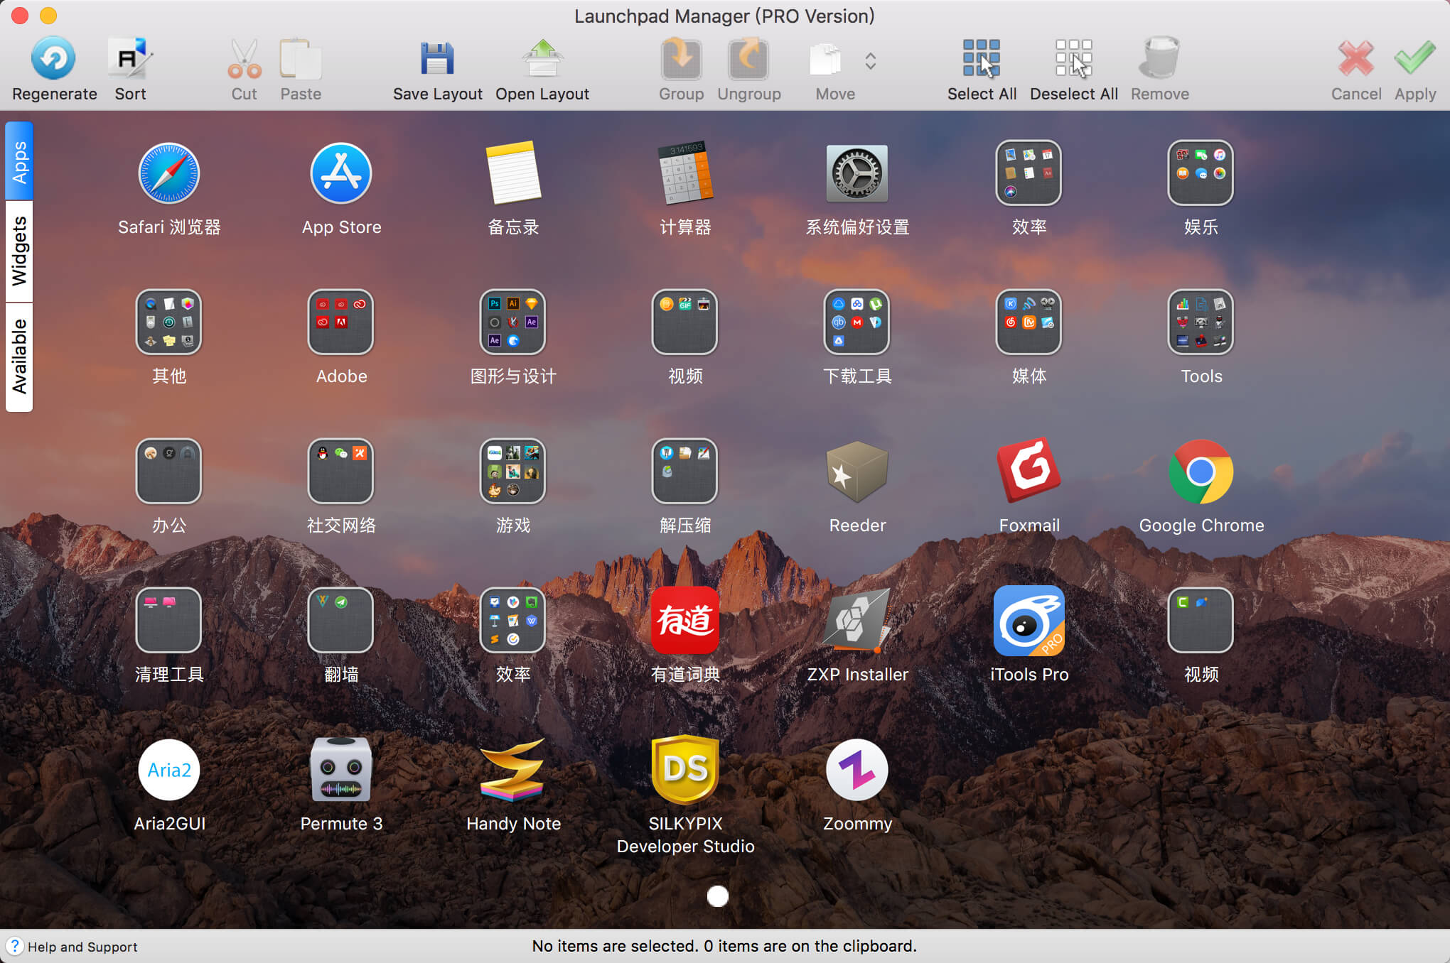The image size is (1450, 963).
Task: Click the Sort toolbar icon
Action: (130, 59)
